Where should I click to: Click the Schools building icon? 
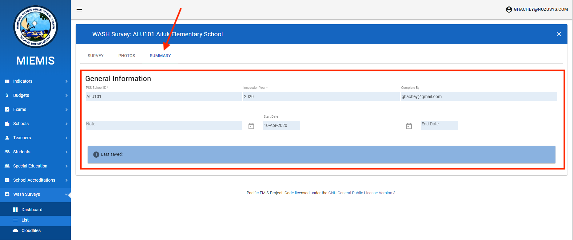point(7,124)
